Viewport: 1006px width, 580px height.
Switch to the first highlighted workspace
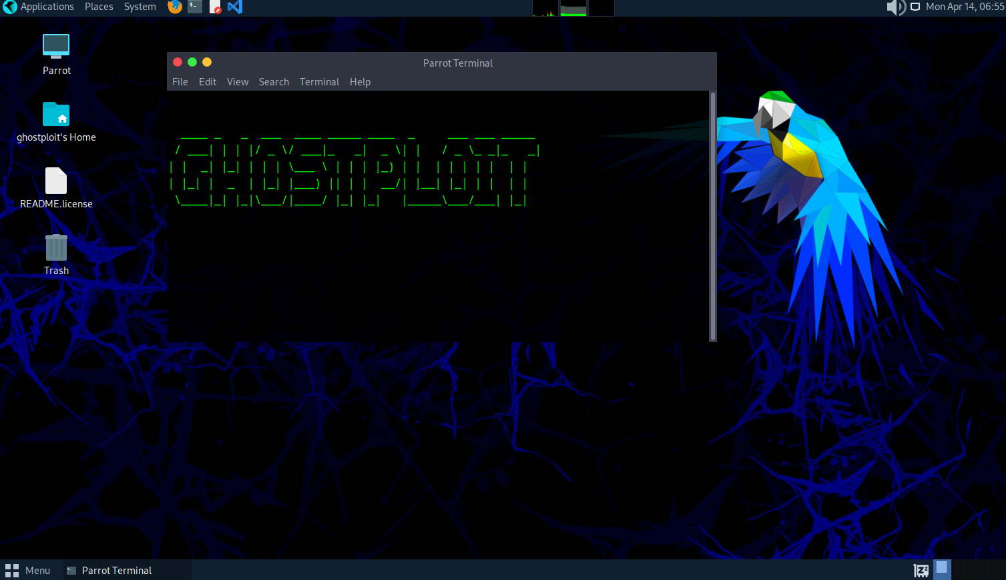pyautogui.click(x=942, y=569)
